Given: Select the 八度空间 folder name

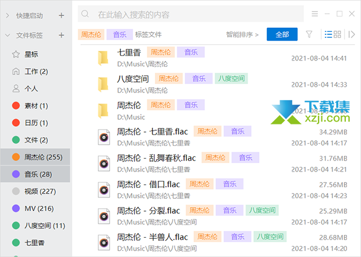Looking at the screenshot, I should click(x=133, y=79).
